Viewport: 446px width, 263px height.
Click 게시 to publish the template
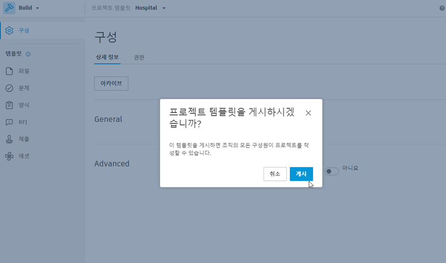(301, 174)
